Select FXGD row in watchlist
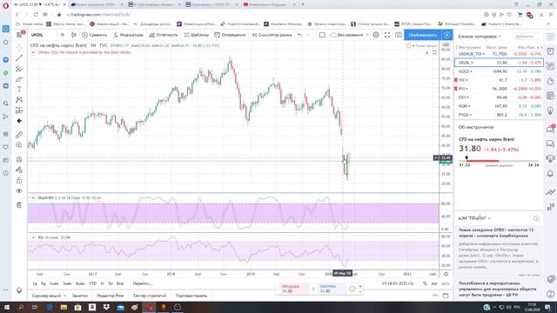557x313 pixels. (499, 115)
